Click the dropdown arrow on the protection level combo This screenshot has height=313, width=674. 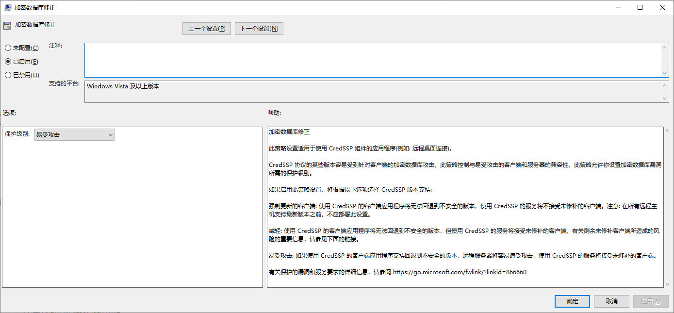110,134
